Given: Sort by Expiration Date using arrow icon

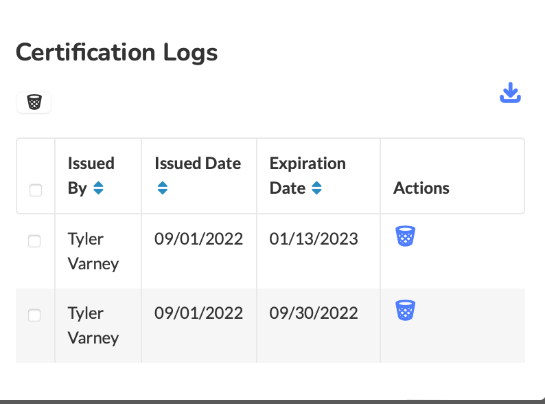Looking at the screenshot, I should tap(316, 188).
